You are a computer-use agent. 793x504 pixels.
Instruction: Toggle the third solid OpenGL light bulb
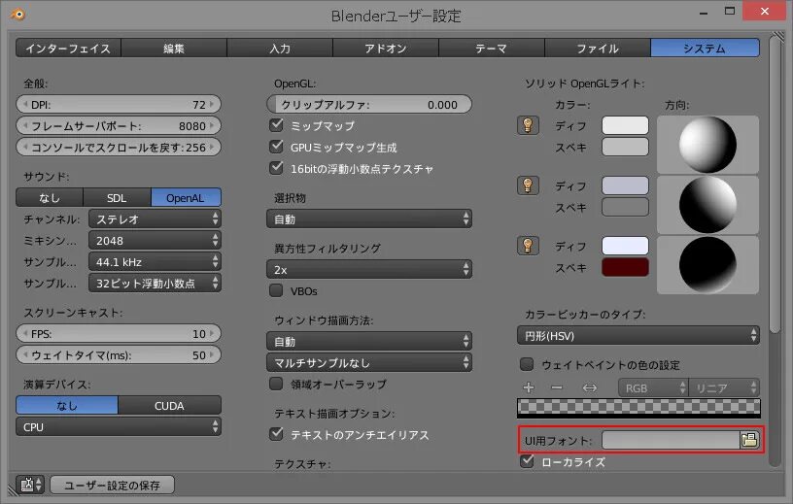[x=528, y=247]
